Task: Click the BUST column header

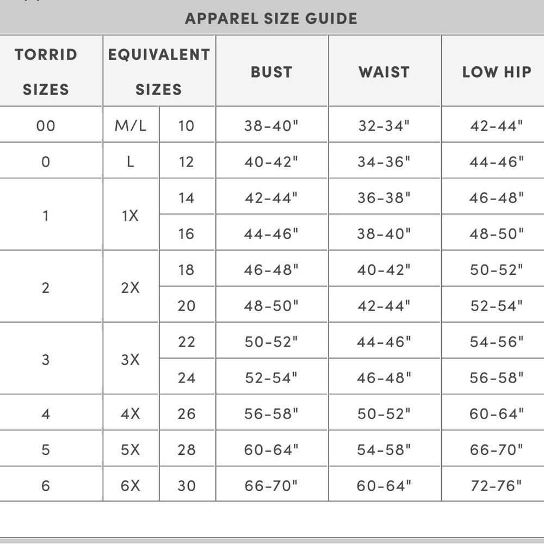Action: click(271, 71)
